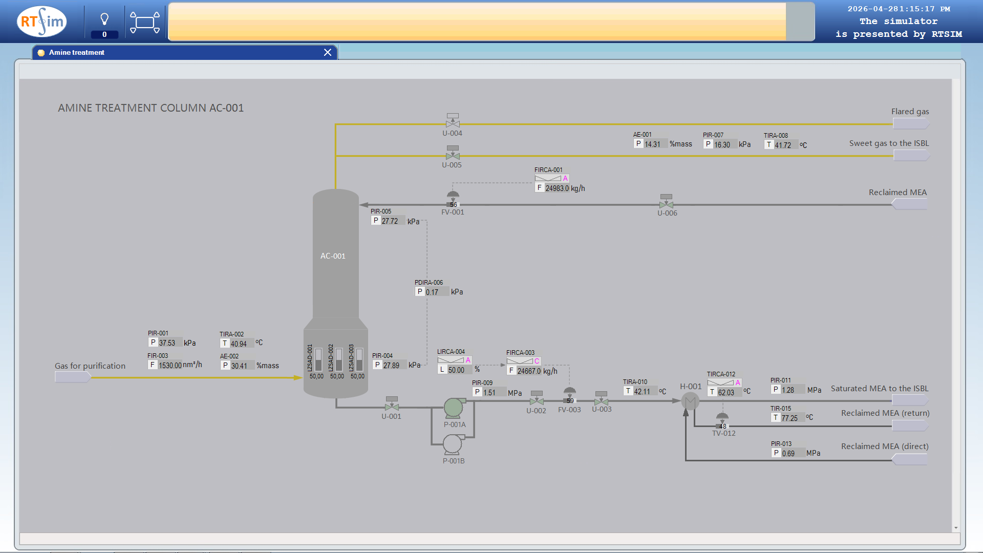Click the scroll down arrow on the diagram
983x553 pixels.
pyautogui.click(x=956, y=528)
